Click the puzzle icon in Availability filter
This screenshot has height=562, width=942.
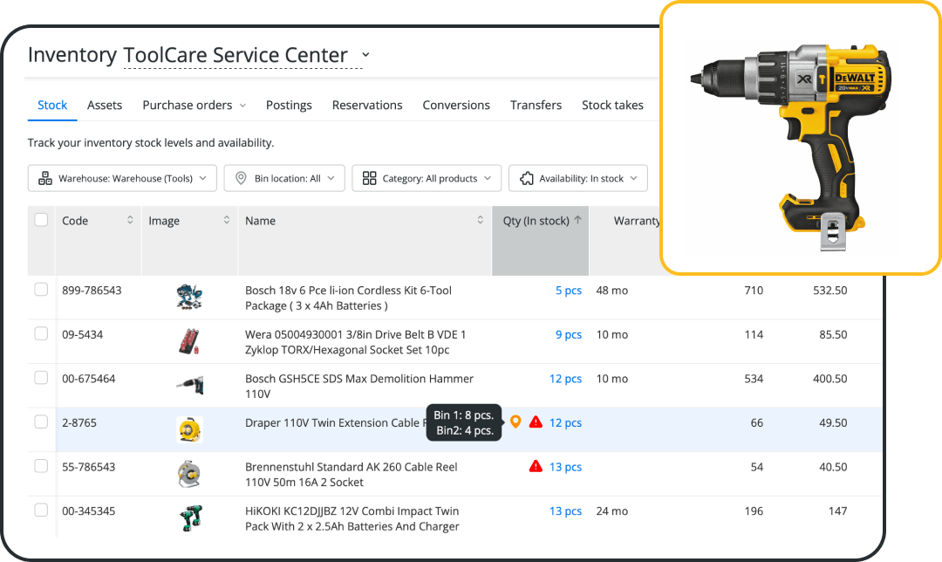527,179
